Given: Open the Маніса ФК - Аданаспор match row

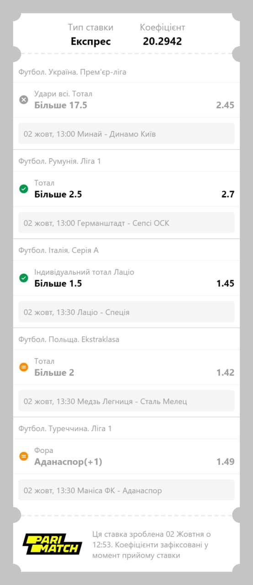Looking at the screenshot, I should click(x=126, y=490).
